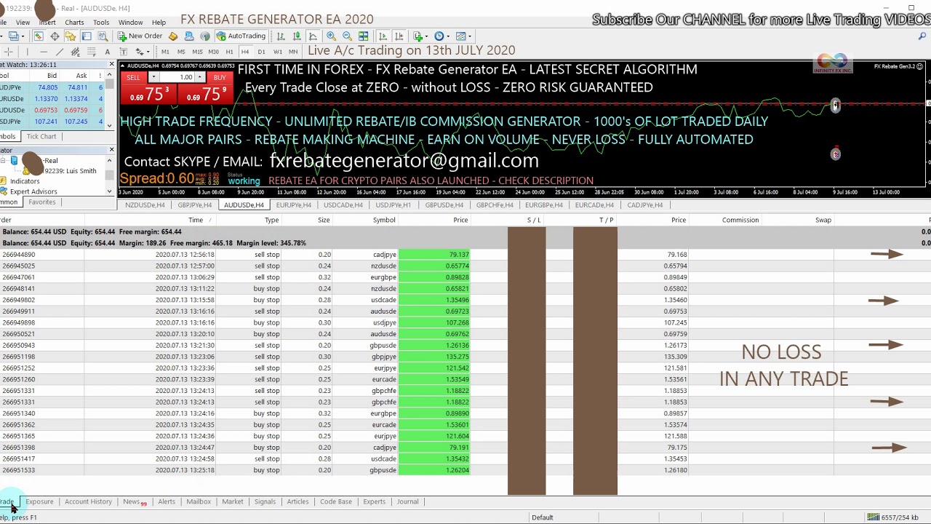This screenshot has width=931, height=524.
Task: Add indicator with the green-plus icon
Action: 418,36
